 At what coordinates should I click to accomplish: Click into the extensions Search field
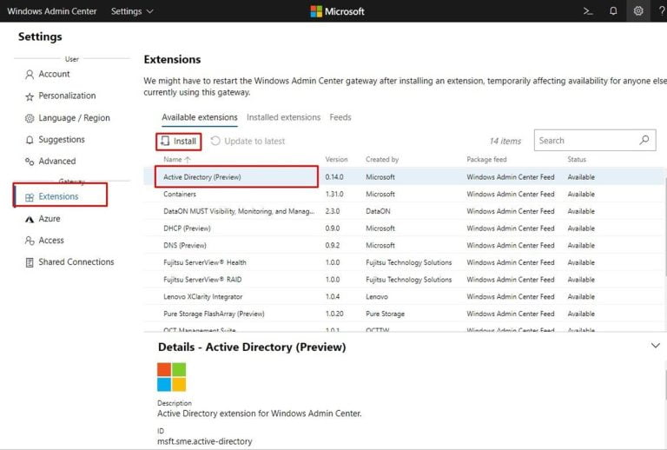coord(595,141)
